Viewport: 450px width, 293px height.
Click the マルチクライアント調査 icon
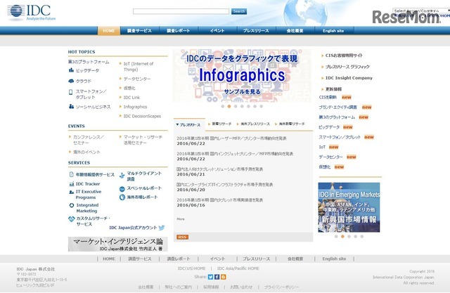click(x=122, y=176)
